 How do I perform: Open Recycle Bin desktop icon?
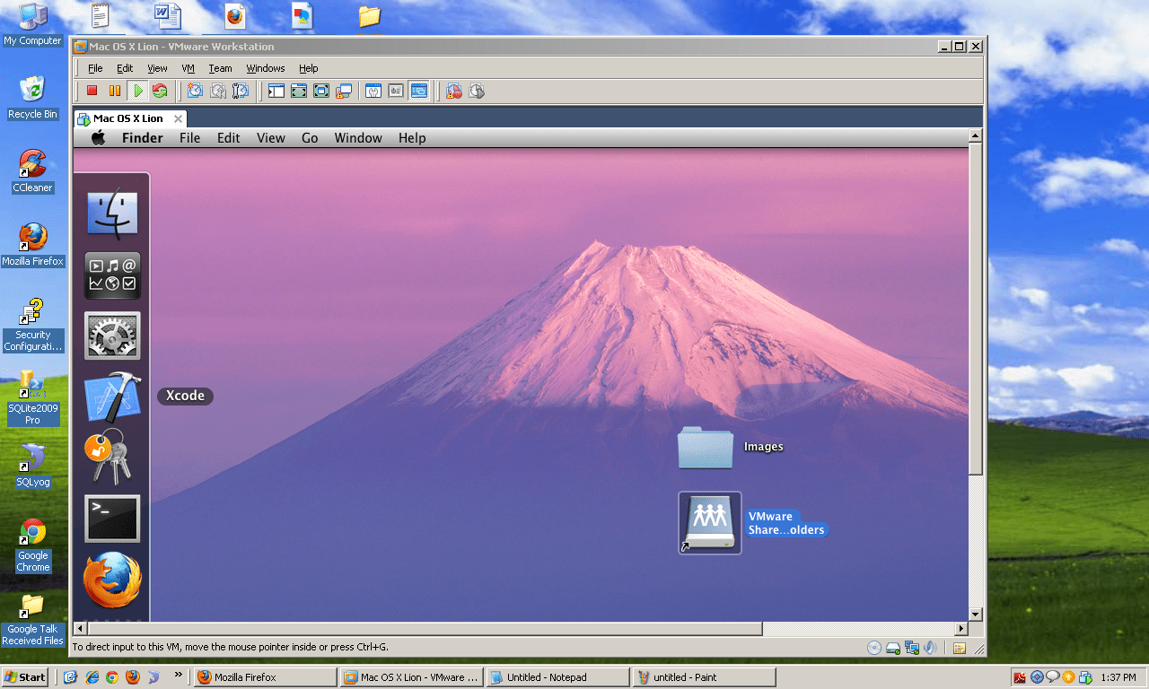pos(32,98)
